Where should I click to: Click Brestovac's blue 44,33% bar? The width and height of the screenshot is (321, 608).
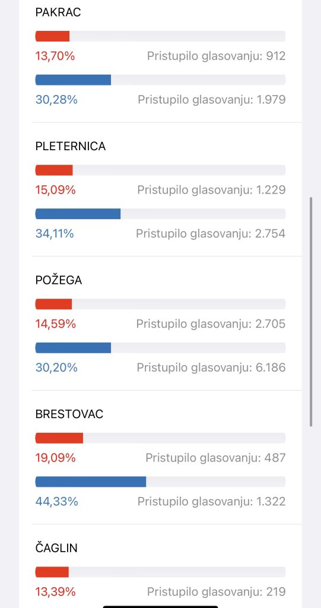click(x=160, y=482)
